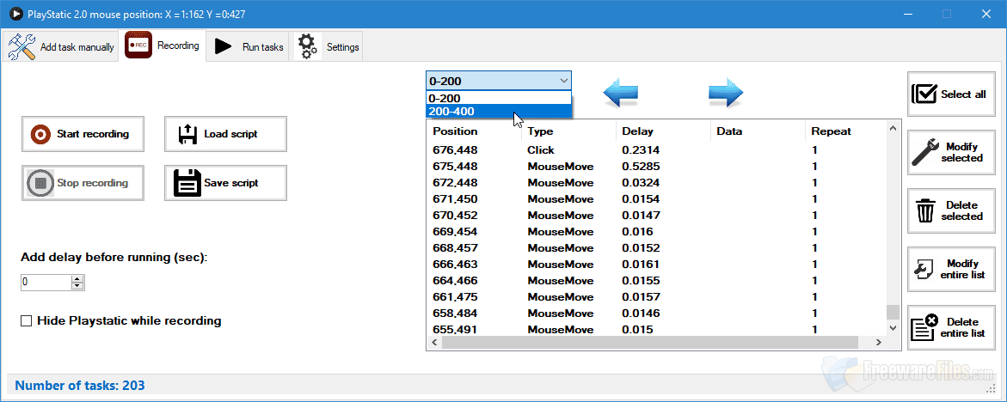Click the Save script button
The image size is (1007, 402).
click(x=225, y=183)
